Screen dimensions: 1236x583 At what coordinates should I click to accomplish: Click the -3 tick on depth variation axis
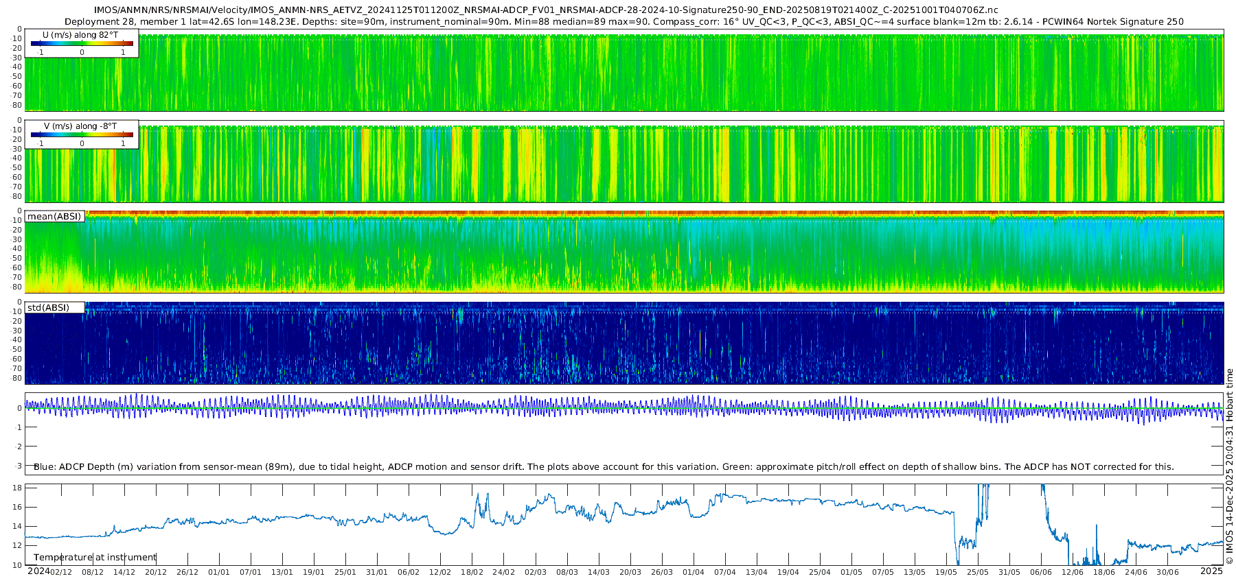19,466
